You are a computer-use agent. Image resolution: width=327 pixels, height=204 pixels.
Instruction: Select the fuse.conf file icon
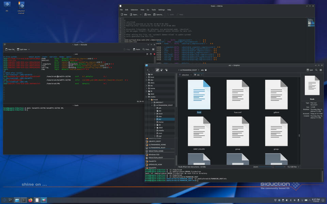point(237,95)
